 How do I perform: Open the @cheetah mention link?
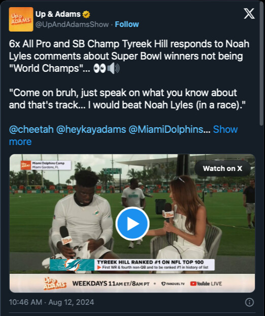click(x=31, y=129)
